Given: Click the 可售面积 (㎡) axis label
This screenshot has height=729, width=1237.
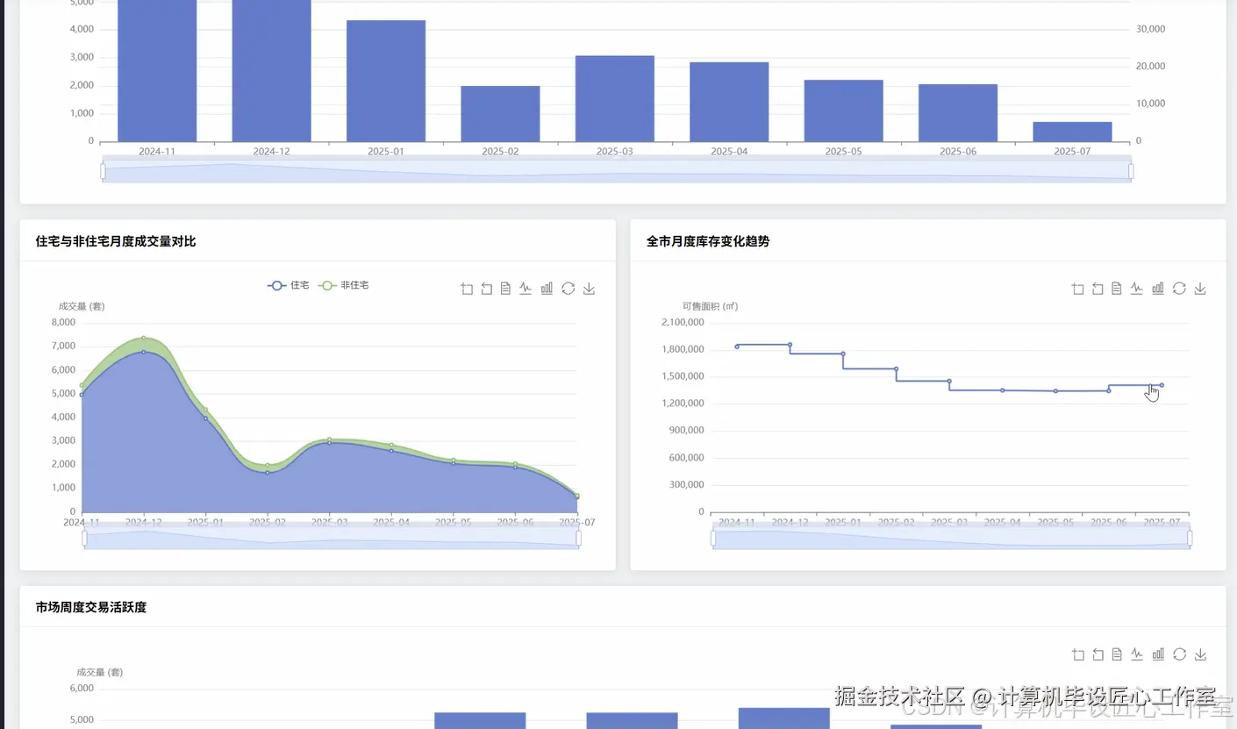Looking at the screenshot, I should coord(710,306).
